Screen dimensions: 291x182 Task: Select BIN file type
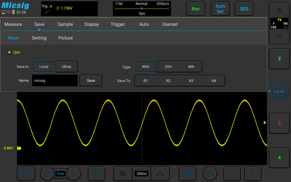[x=191, y=67]
